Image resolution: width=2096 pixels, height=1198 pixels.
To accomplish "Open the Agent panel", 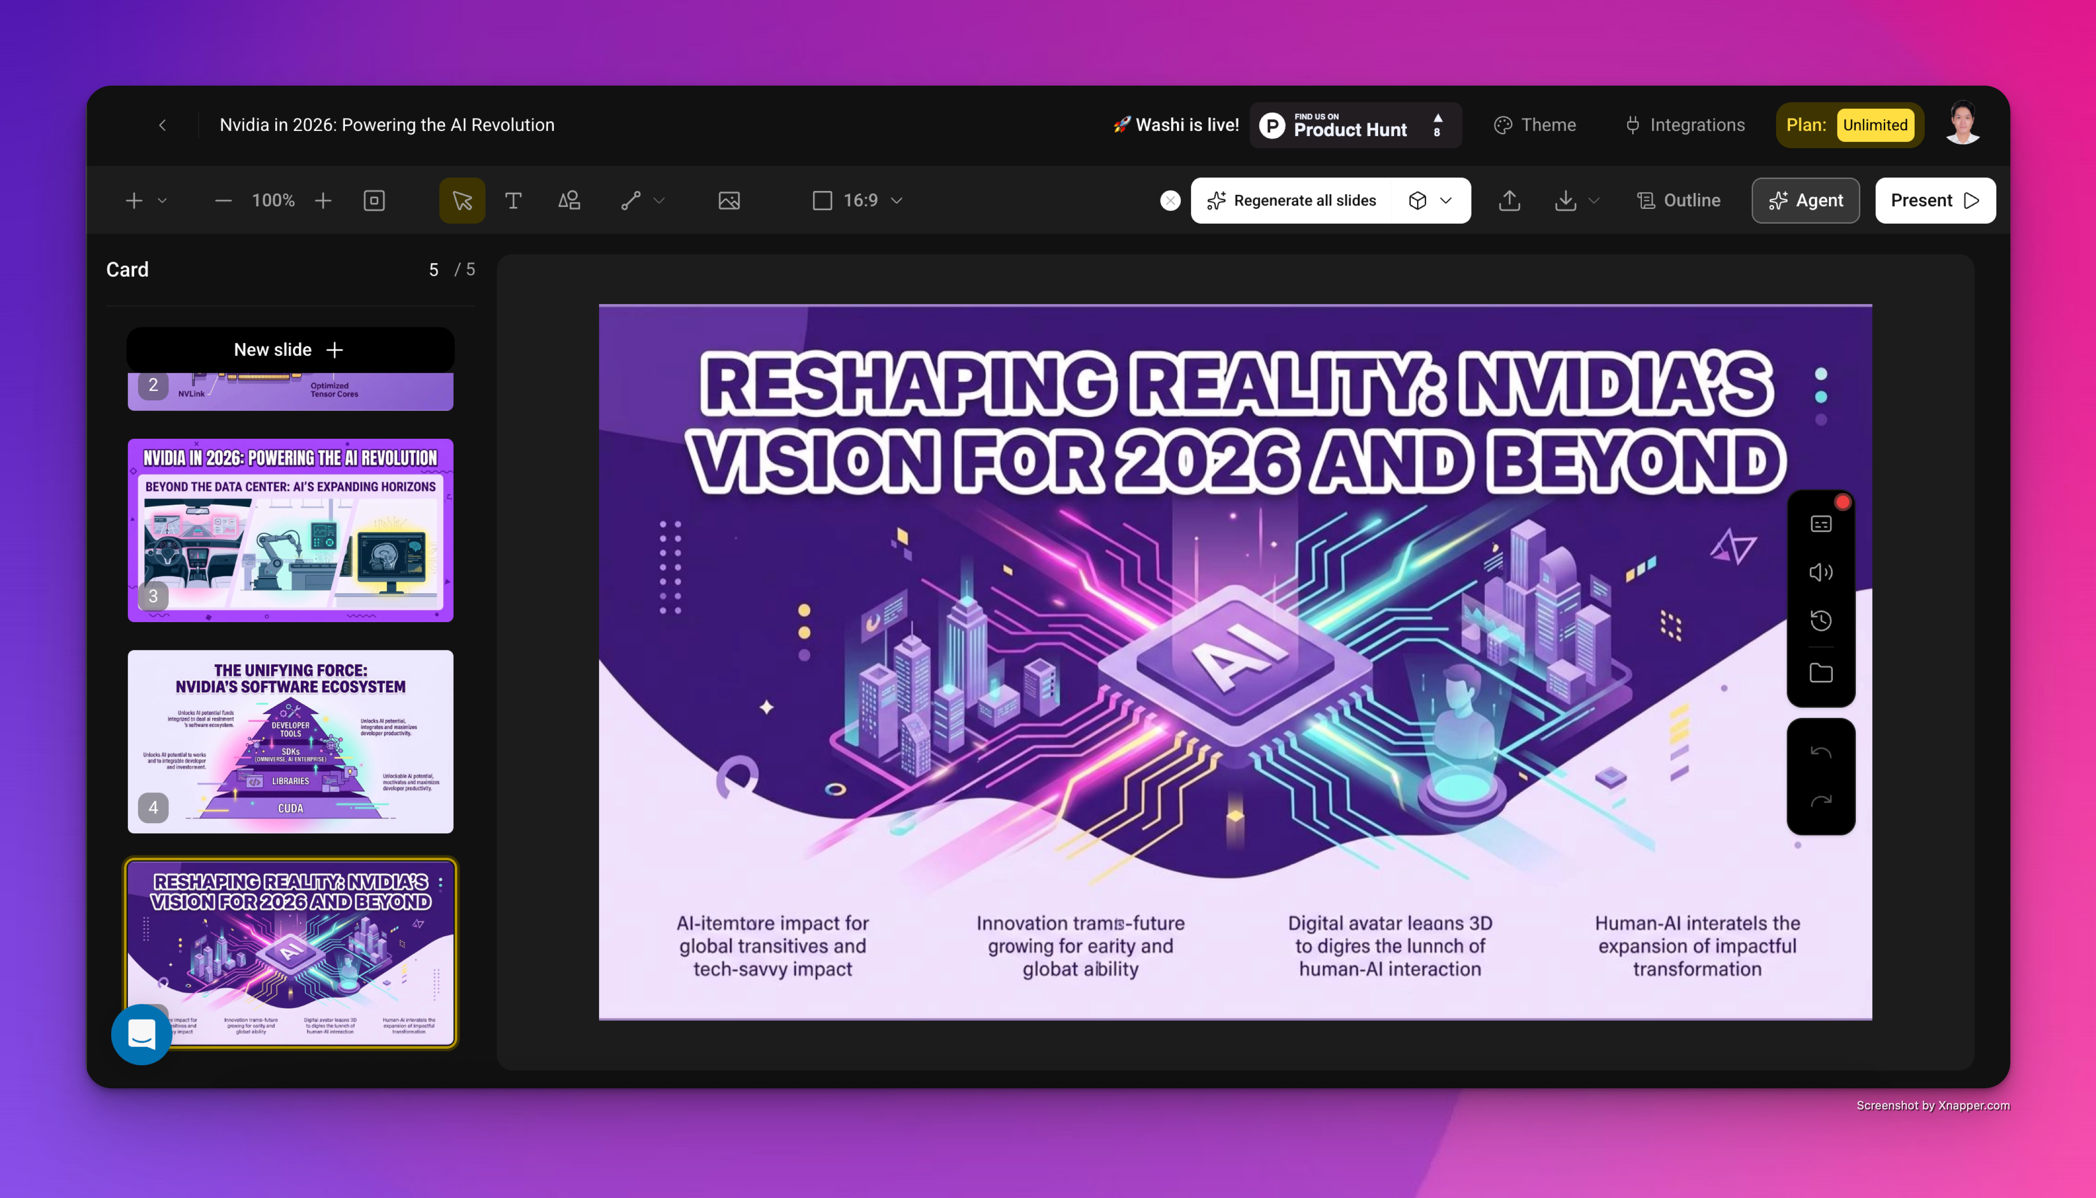I will (1805, 201).
